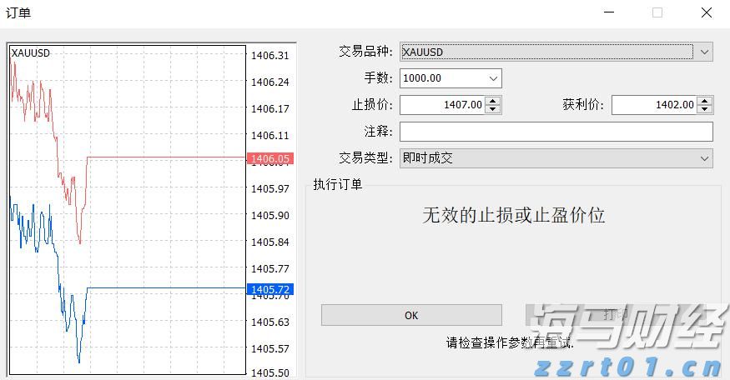This screenshot has width=730, height=380.
Task: Click the XAUUSD label in the tick chart
Action: coord(30,53)
